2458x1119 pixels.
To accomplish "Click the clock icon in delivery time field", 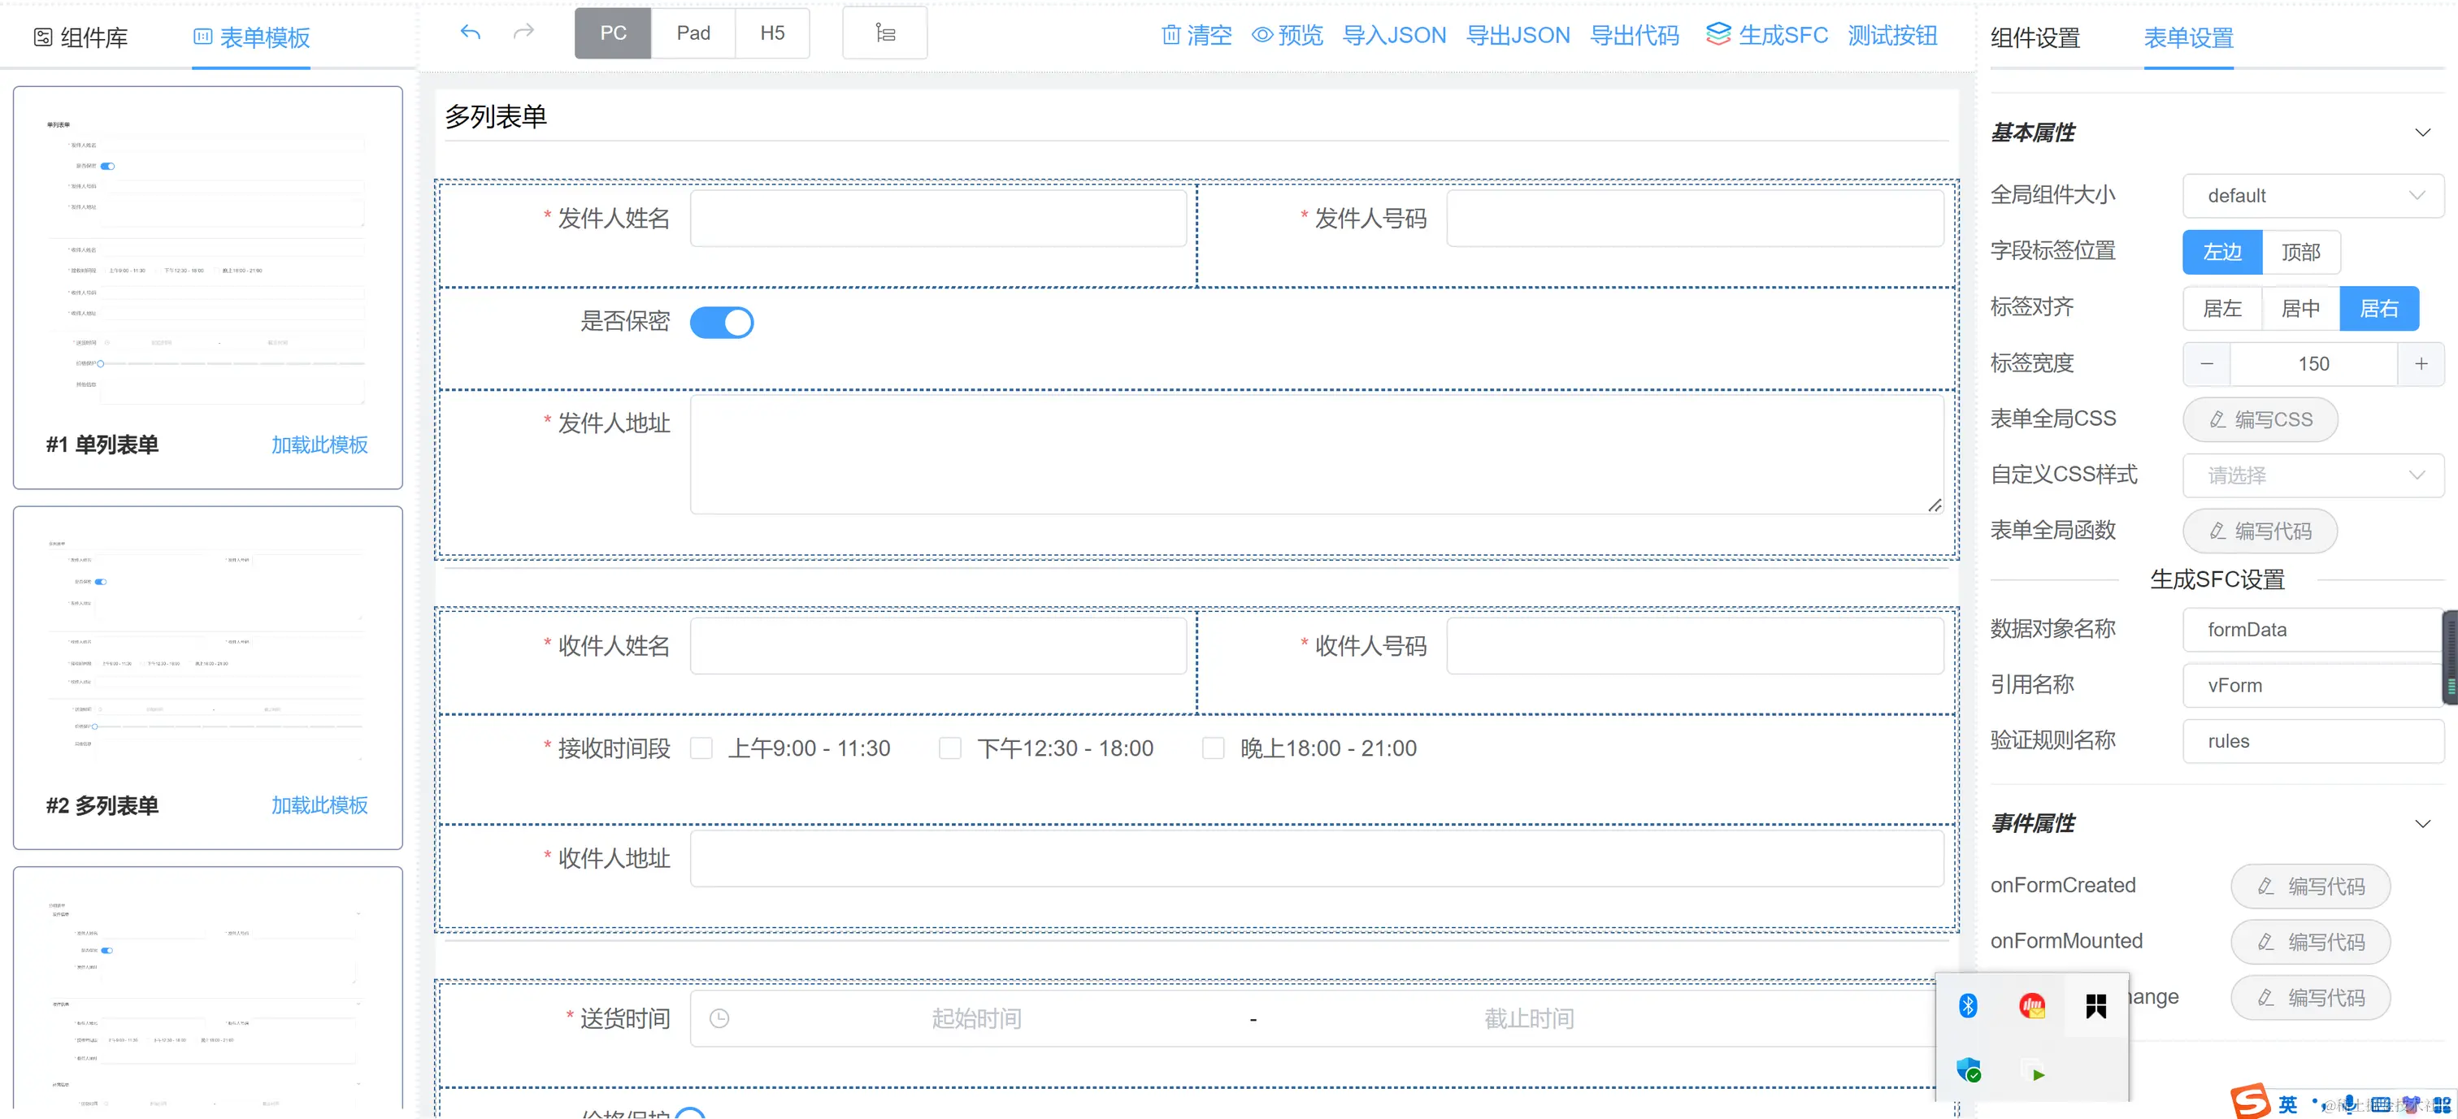I will coord(719,1018).
